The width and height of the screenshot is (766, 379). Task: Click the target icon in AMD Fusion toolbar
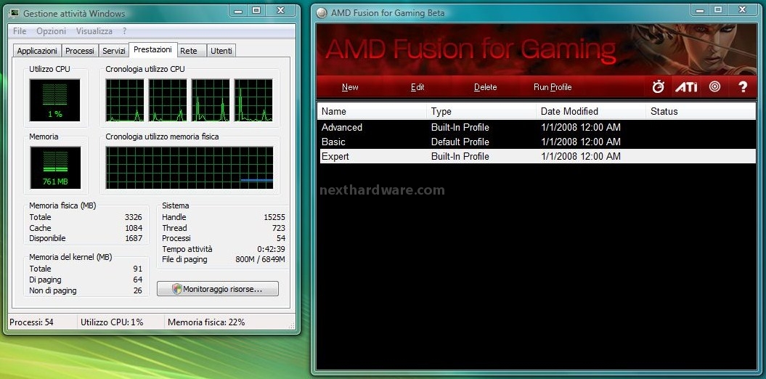[x=714, y=87]
